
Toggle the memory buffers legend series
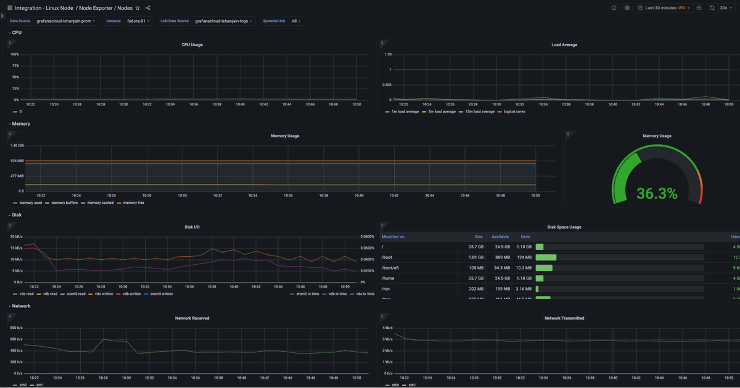coord(61,203)
